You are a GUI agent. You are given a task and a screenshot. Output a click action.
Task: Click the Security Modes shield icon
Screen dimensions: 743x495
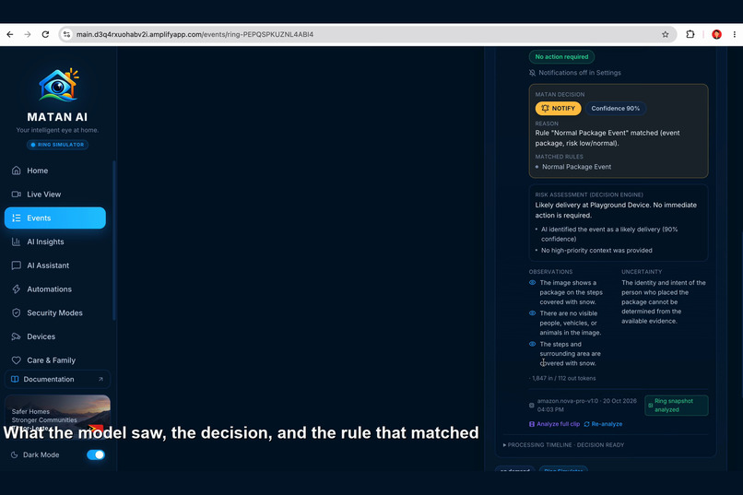(x=16, y=312)
